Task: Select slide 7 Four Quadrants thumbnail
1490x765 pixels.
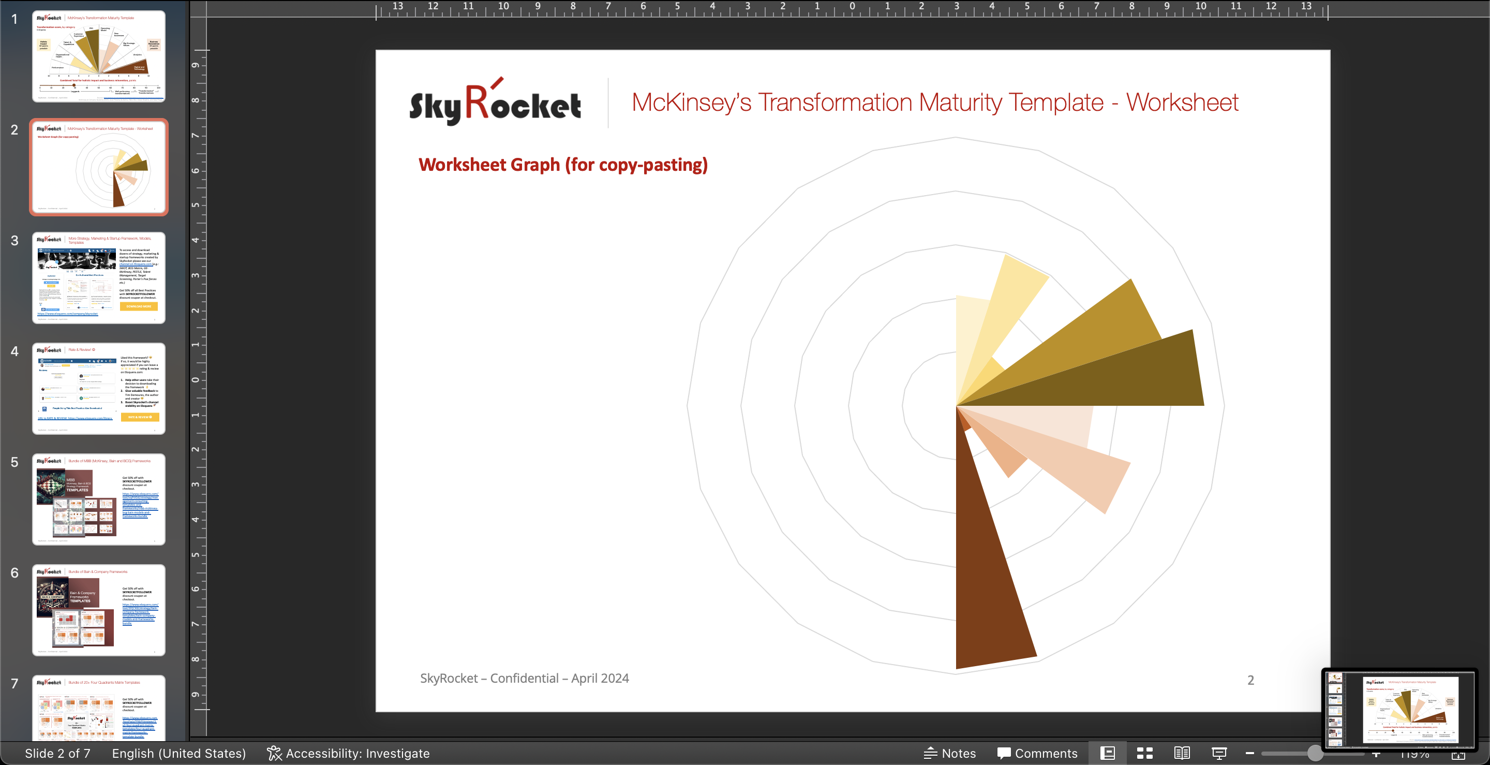Action: pyautogui.click(x=99, y=708)
